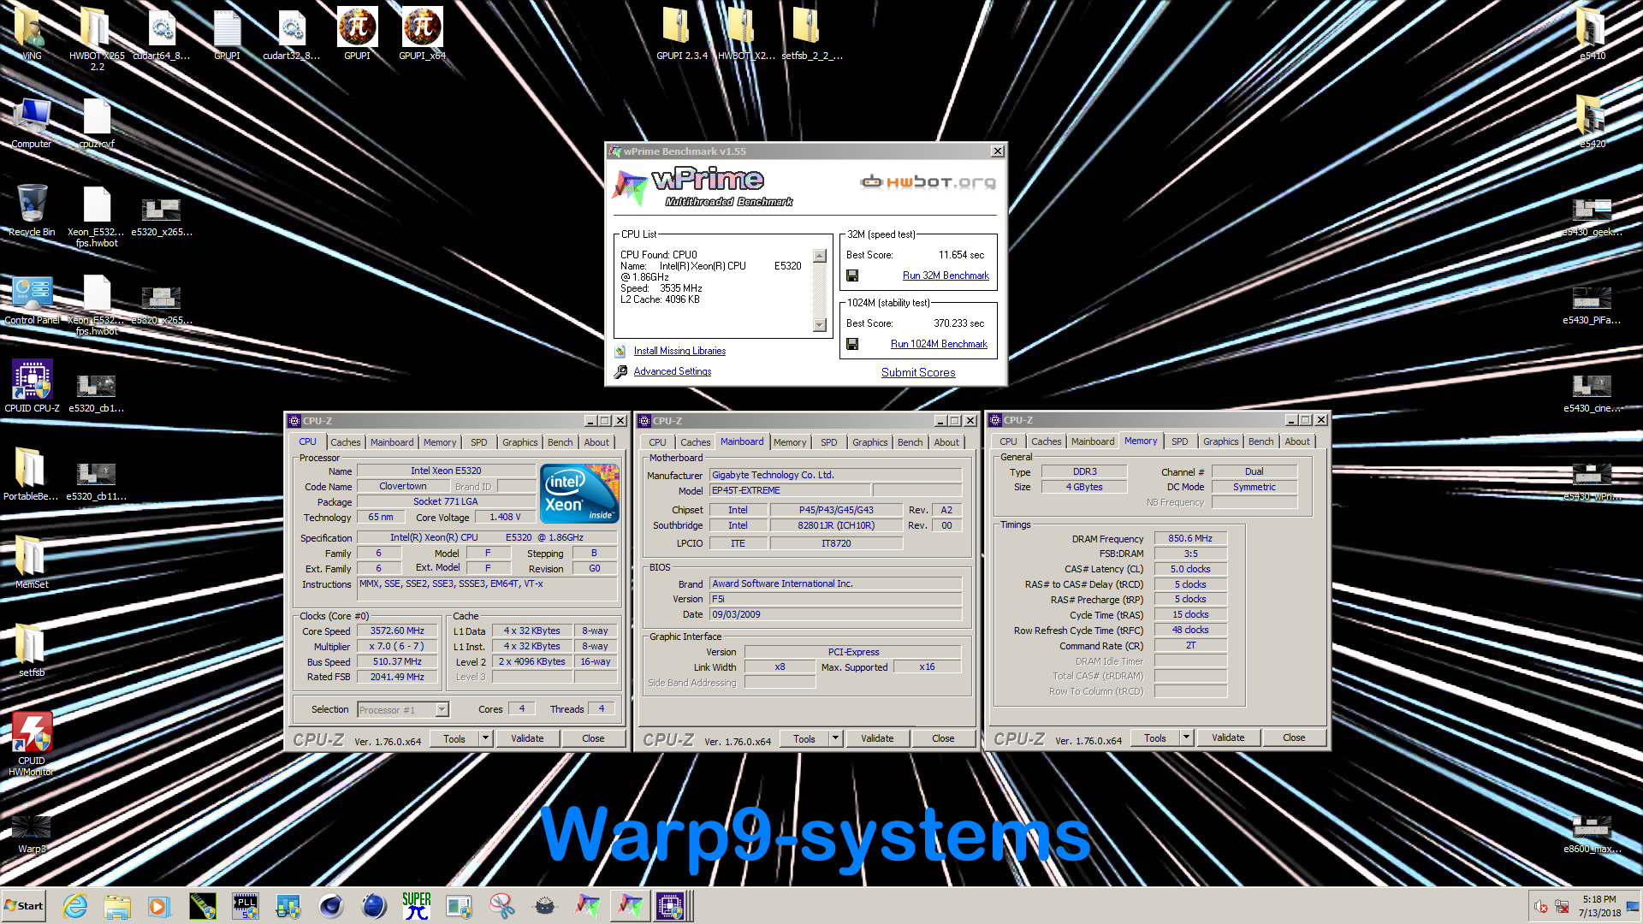
Task: Open the Recycle Bin
Action: pos(32,210)
